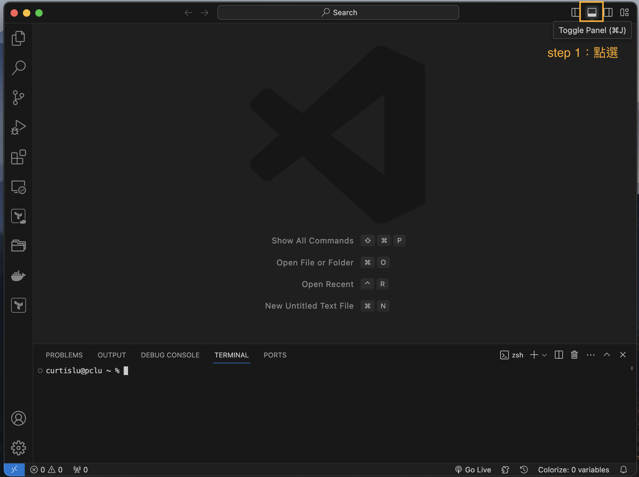
Task: Select the TERMINAL tab
Action: pyautogui.click(x=232, y=355)
